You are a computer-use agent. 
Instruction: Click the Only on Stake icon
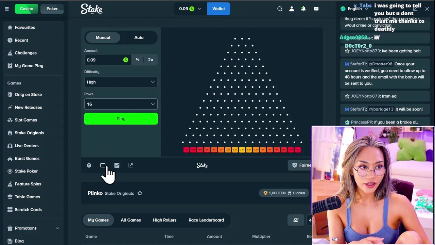point(10,95)
